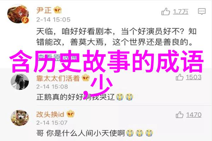Open the Shiba dog avatar of 改头换id

point(20,118)
